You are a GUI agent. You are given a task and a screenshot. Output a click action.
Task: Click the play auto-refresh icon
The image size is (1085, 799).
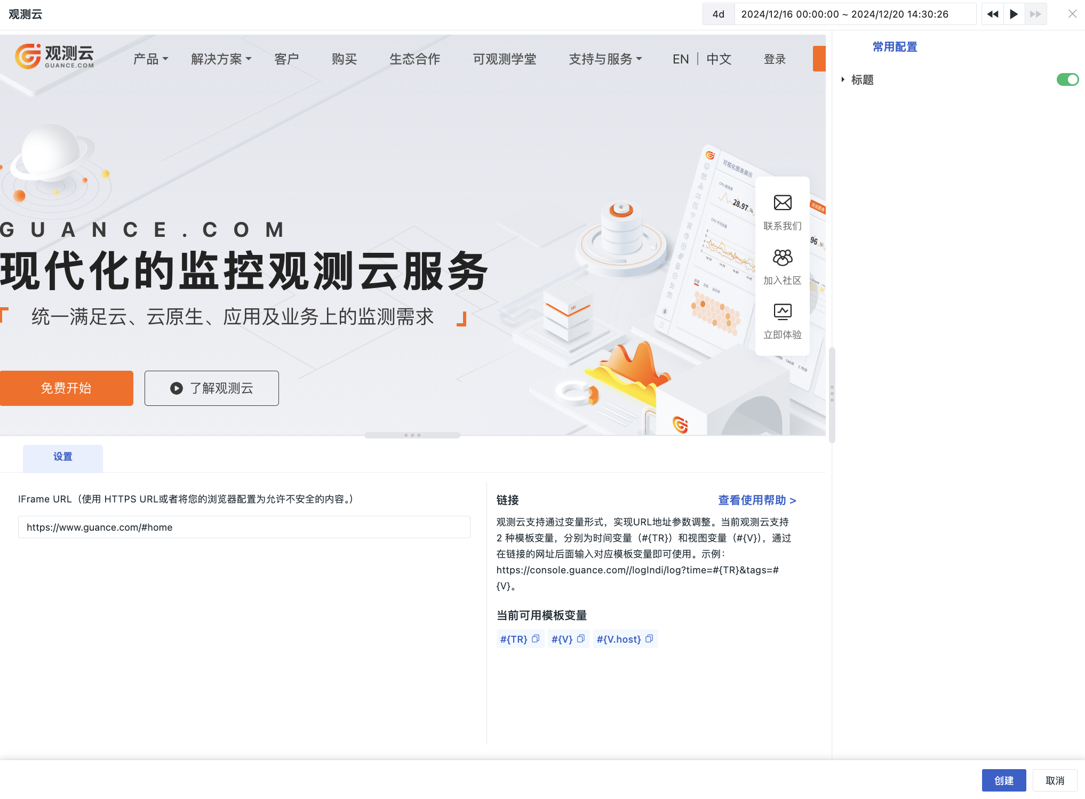point(1014,14)
